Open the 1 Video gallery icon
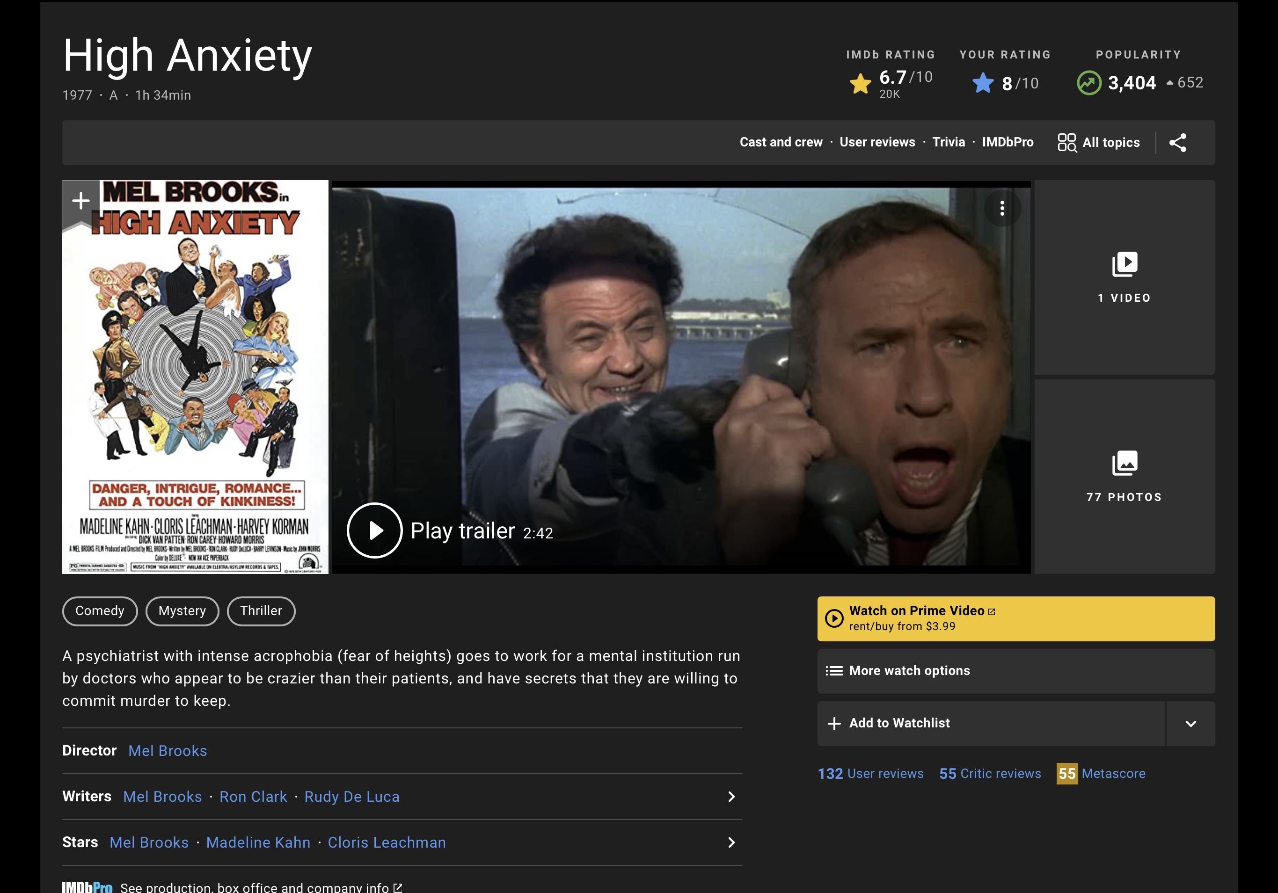The image size is (1278, 893). click(1125, 264)
